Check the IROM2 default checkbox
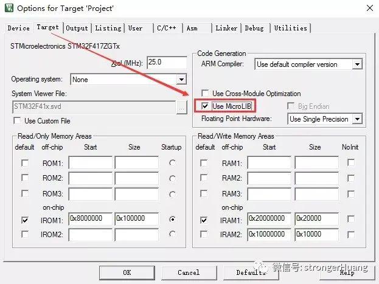The height and width of the screenshot is (284, 379). pos(25,234)
